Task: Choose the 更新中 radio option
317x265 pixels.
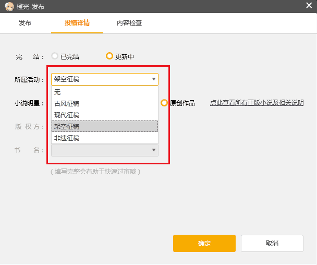Action: tap(109, 56)
